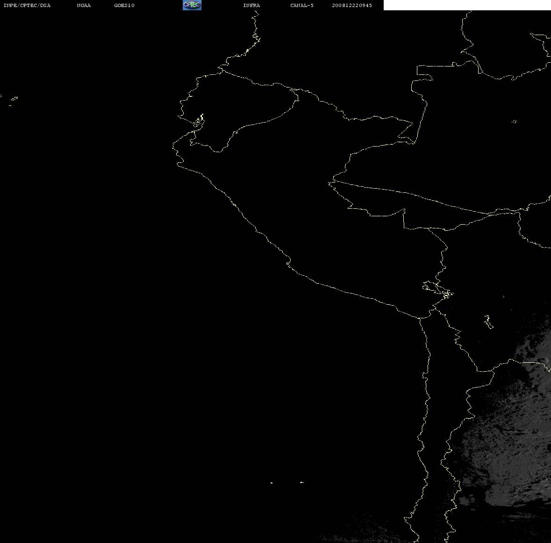Click the westernmost small island off Chile
Image resolution: width=551 pixels, height=543 pixels.
point(271,483)
